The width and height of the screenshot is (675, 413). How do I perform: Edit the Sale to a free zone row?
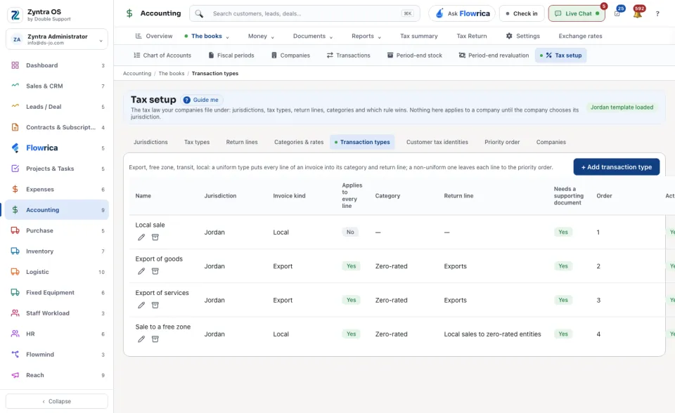point(141,339)
